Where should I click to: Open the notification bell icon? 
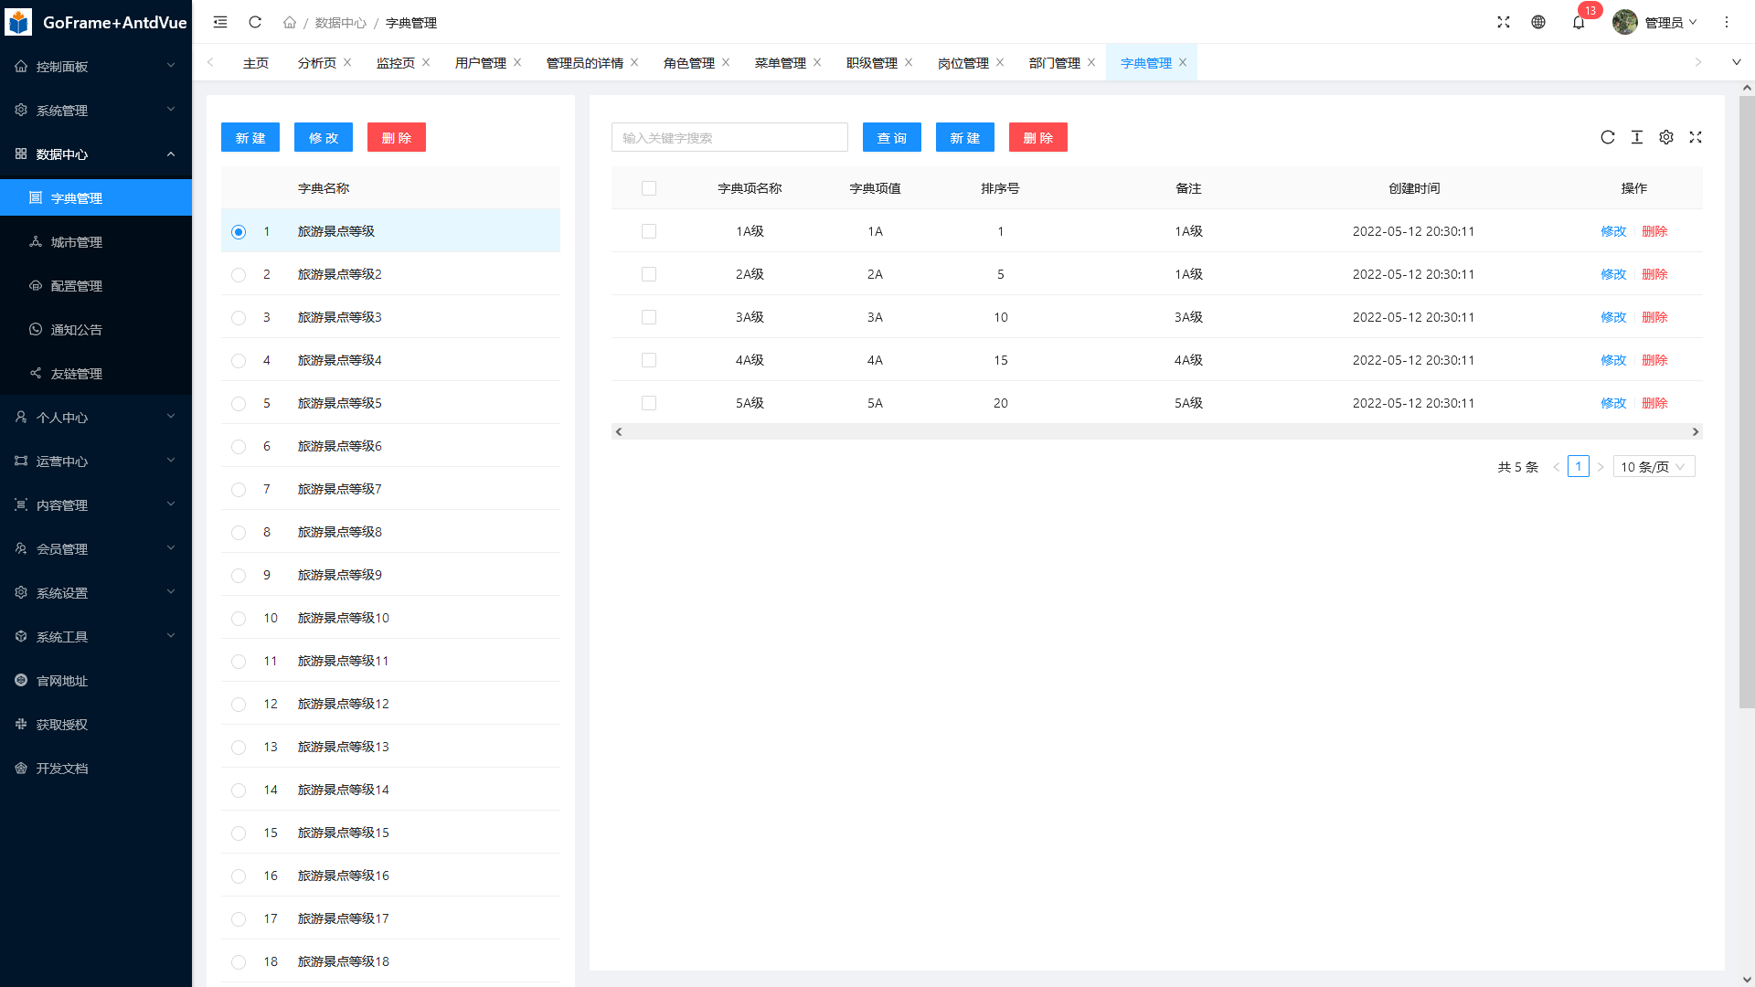pyautogui.click(x=1579, y=22)
